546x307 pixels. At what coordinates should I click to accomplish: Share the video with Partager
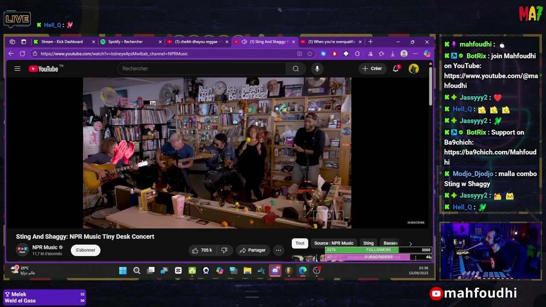pyautogui.click(x=252, y=250)
